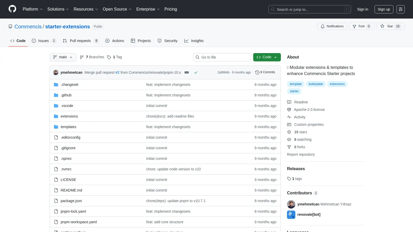Expand the Platform menu
This screenshot has height=232, width=413.
(33, 9)
